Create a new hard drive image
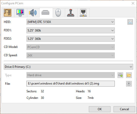The image size is (137, 114). tap(120, 75)
